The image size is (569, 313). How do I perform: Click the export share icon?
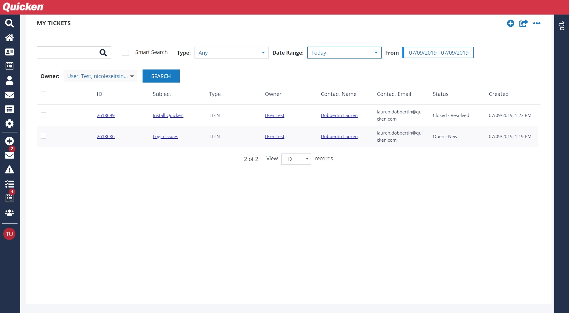point(523,23)
